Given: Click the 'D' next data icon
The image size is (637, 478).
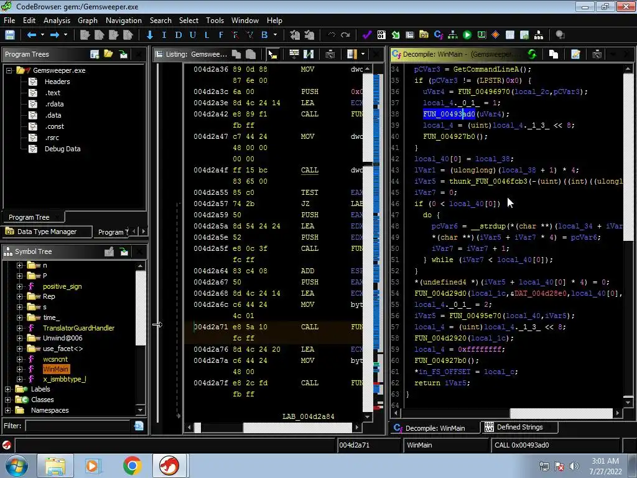Looking at the screenshot, I should pos(179,35).
